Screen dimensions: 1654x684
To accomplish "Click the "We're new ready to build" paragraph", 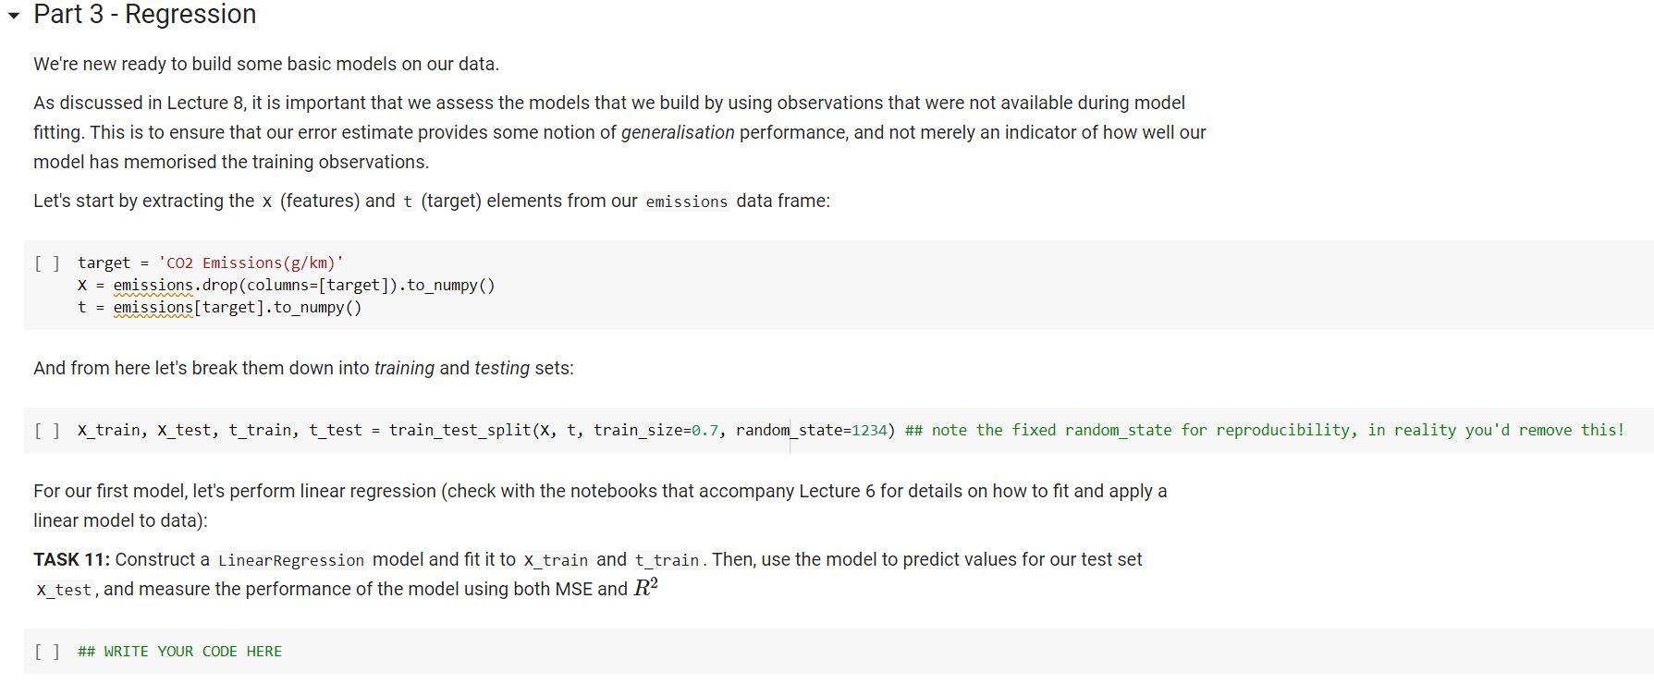I will point(266,65).
